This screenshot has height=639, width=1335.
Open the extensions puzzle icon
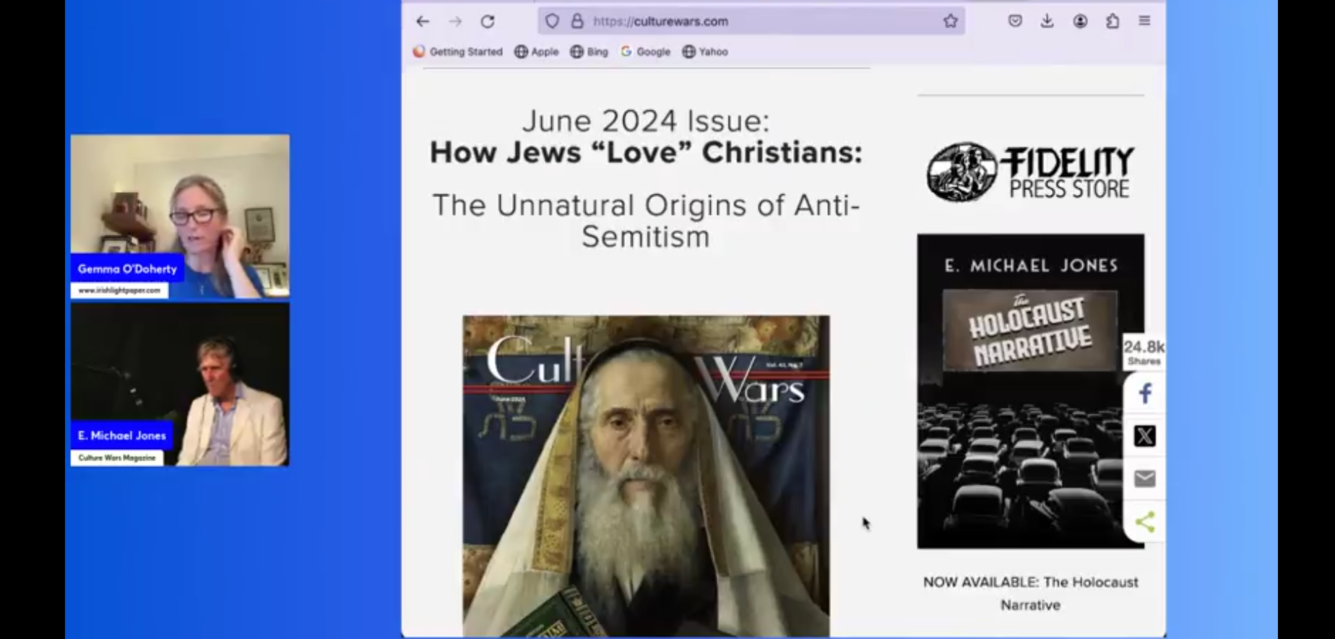click(1112, 21)
